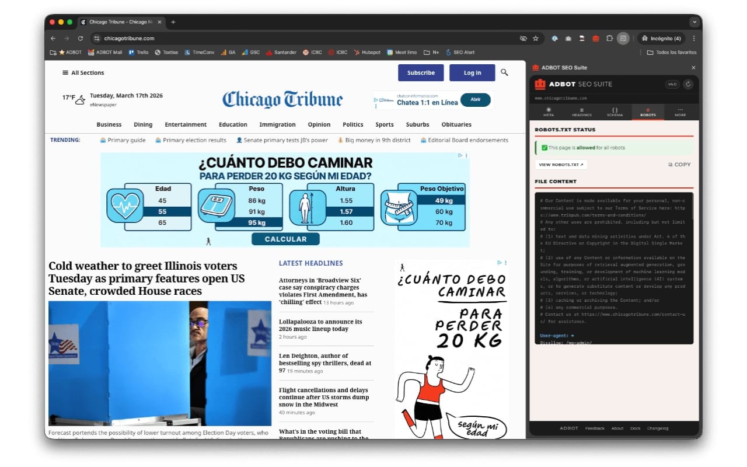The height and width of the screenshot is (467, 747).
Task: Click the Incógnito (4) profile button
Action: 661,39
